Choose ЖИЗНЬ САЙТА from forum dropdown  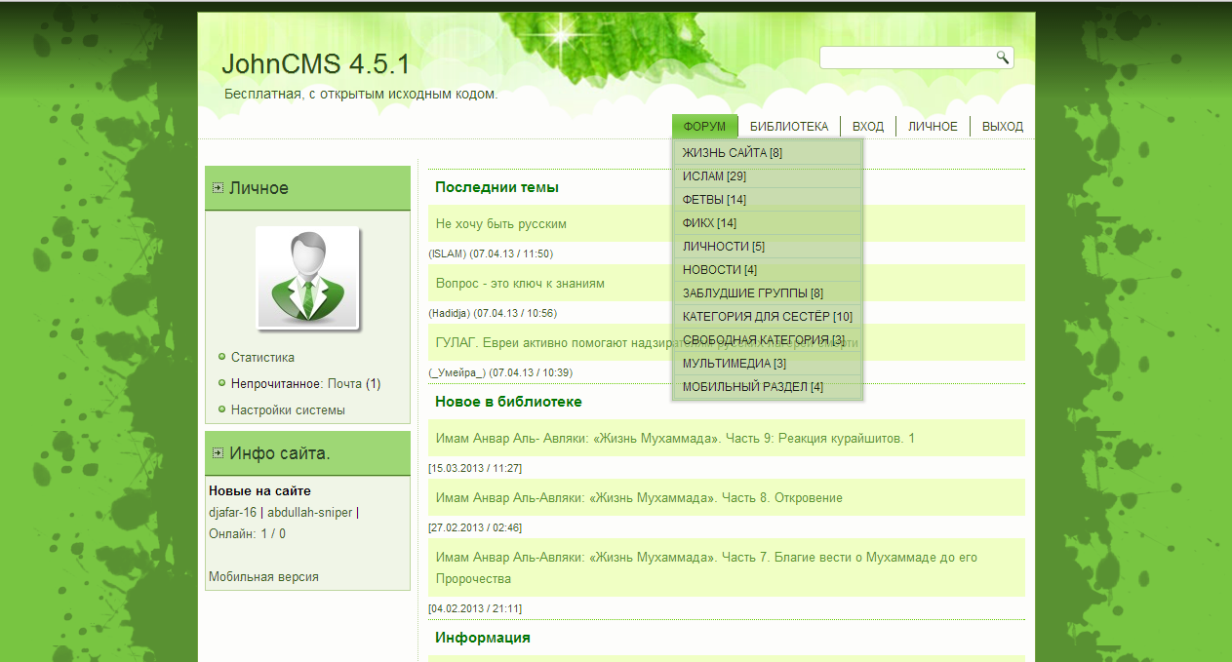[732, 153]
